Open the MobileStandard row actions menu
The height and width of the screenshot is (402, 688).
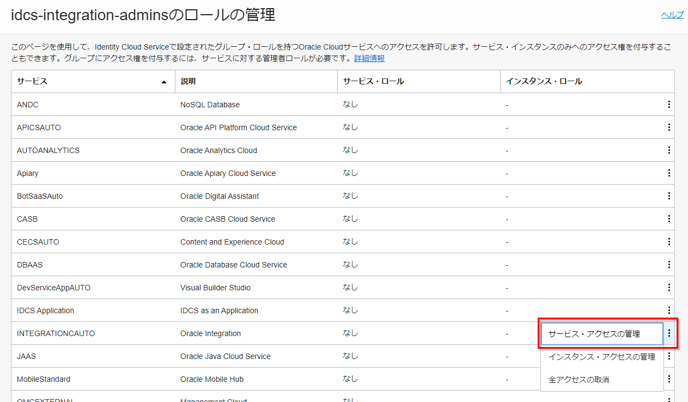coord(669,379)
